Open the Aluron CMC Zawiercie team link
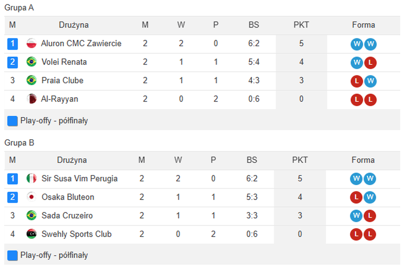This screenshot has height=274, width=404. [x=81, y=43]
